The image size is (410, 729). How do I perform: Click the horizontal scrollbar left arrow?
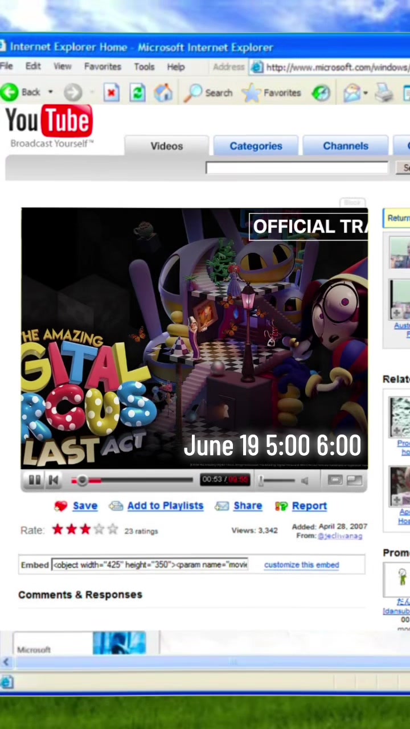point(6,662)
